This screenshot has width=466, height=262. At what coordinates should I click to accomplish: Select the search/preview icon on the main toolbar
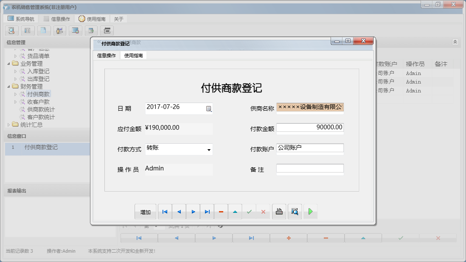[11, 31]
